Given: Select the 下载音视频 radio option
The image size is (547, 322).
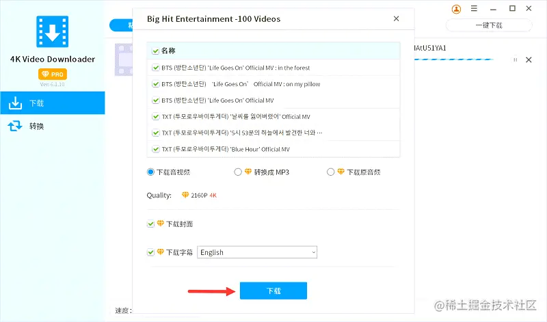Looking at the screenshot, I should [x=150, y=172].
